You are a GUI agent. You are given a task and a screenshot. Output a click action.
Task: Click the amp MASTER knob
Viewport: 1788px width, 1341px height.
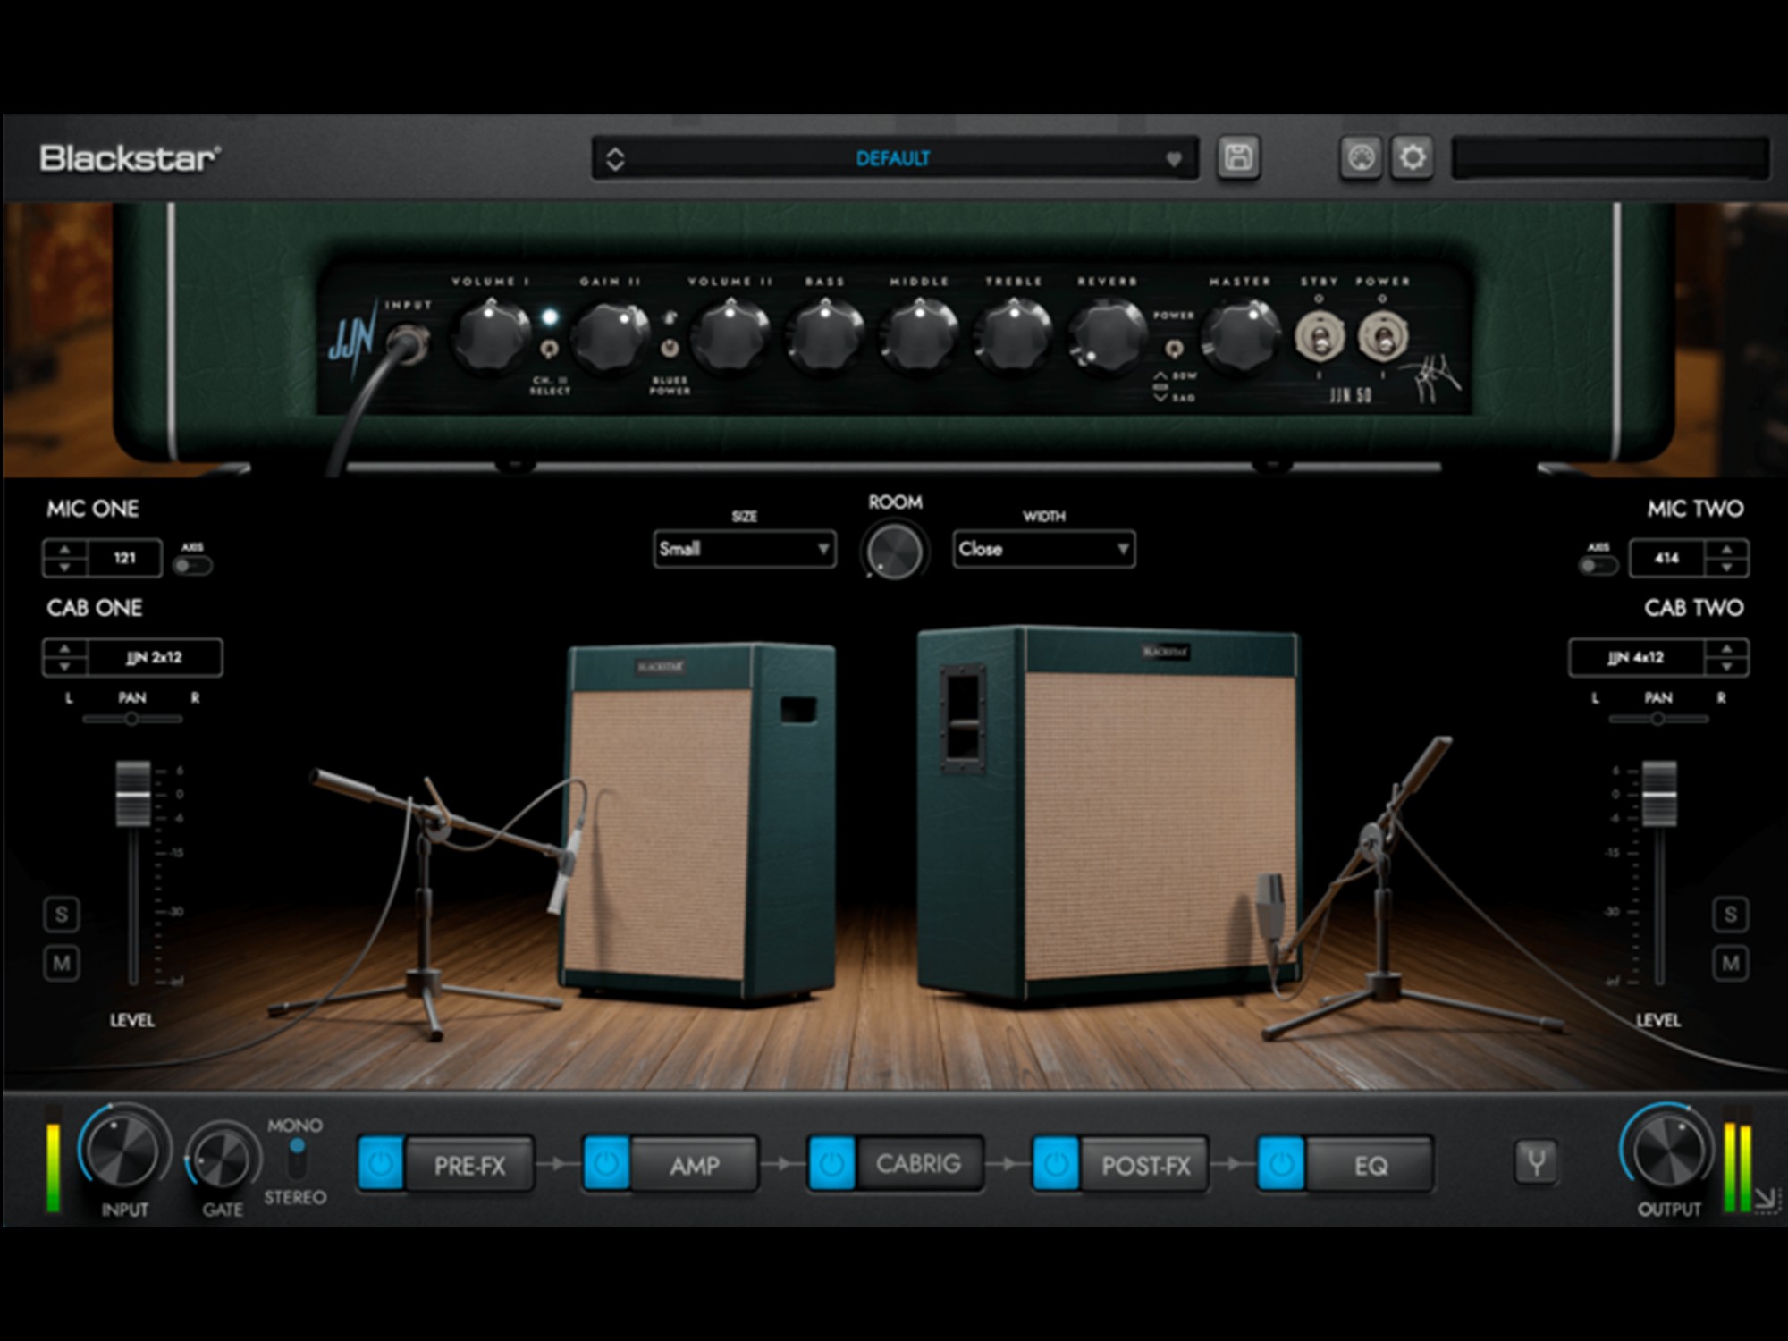[x=1241, y=335]
